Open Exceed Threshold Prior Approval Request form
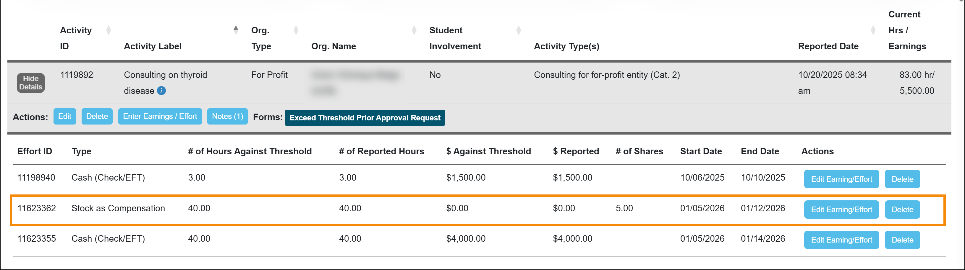The image size is (965, 270). click(365, 118)
